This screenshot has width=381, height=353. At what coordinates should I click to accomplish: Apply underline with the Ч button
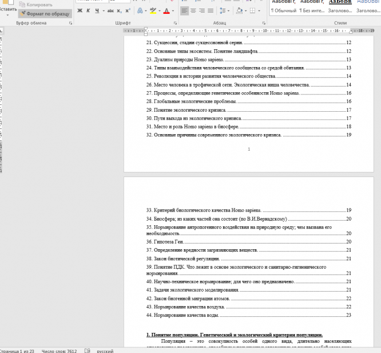[97, 11]
